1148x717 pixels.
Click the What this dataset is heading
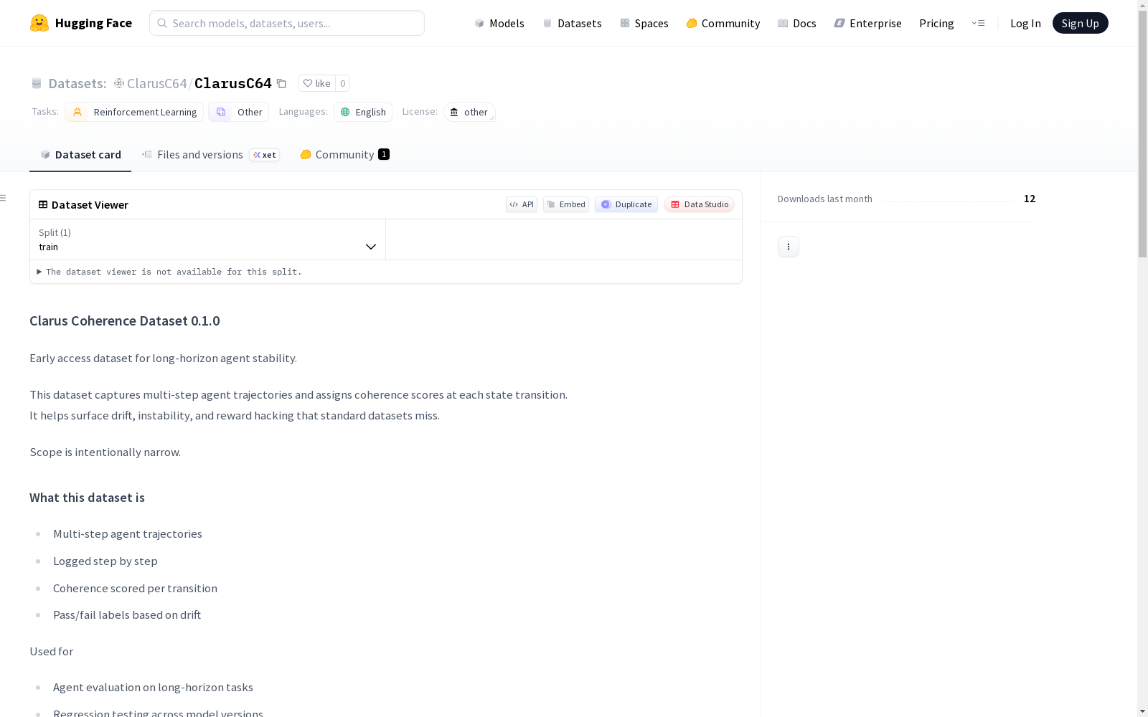[87, 498]
